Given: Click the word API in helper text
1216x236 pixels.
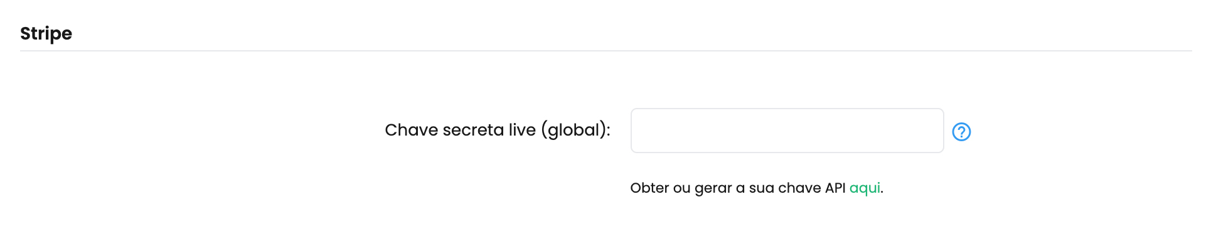Looking at the screenshot, I should (835, 188).
